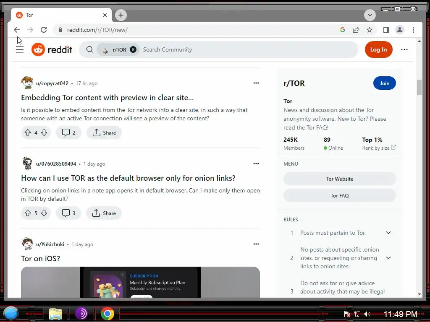Open the Tor Website menu link
The height and width of the screenshot is (322, 430).
(x=339, y=179)
